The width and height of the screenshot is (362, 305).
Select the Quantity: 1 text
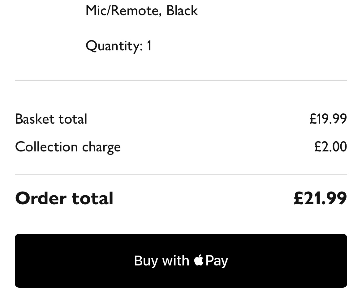[119, 45]
